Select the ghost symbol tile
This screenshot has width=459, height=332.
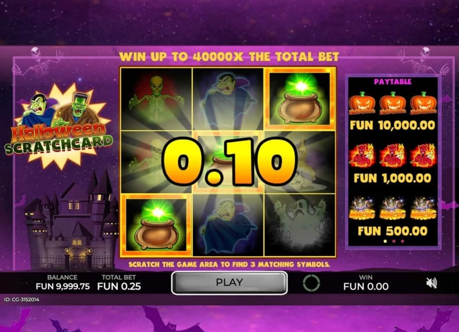click(300, 225)
